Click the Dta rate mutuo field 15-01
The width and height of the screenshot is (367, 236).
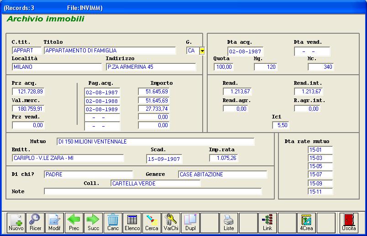[x=320, y=150]
